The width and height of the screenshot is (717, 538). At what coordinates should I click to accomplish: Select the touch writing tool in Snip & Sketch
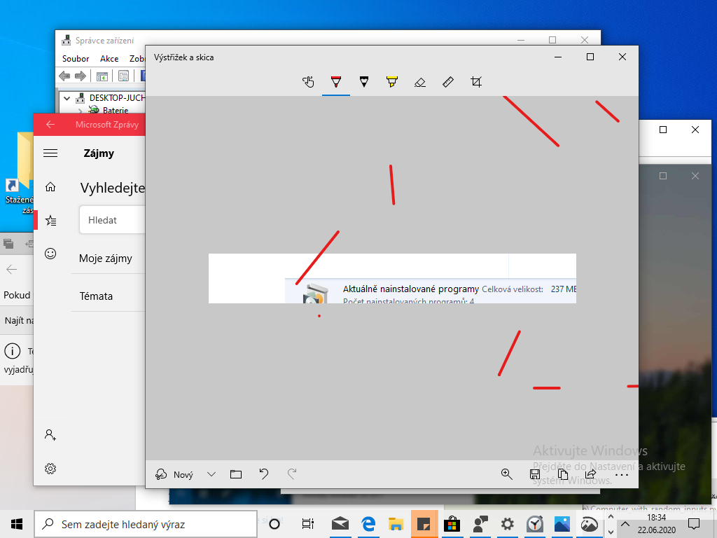tap(308, 82)
